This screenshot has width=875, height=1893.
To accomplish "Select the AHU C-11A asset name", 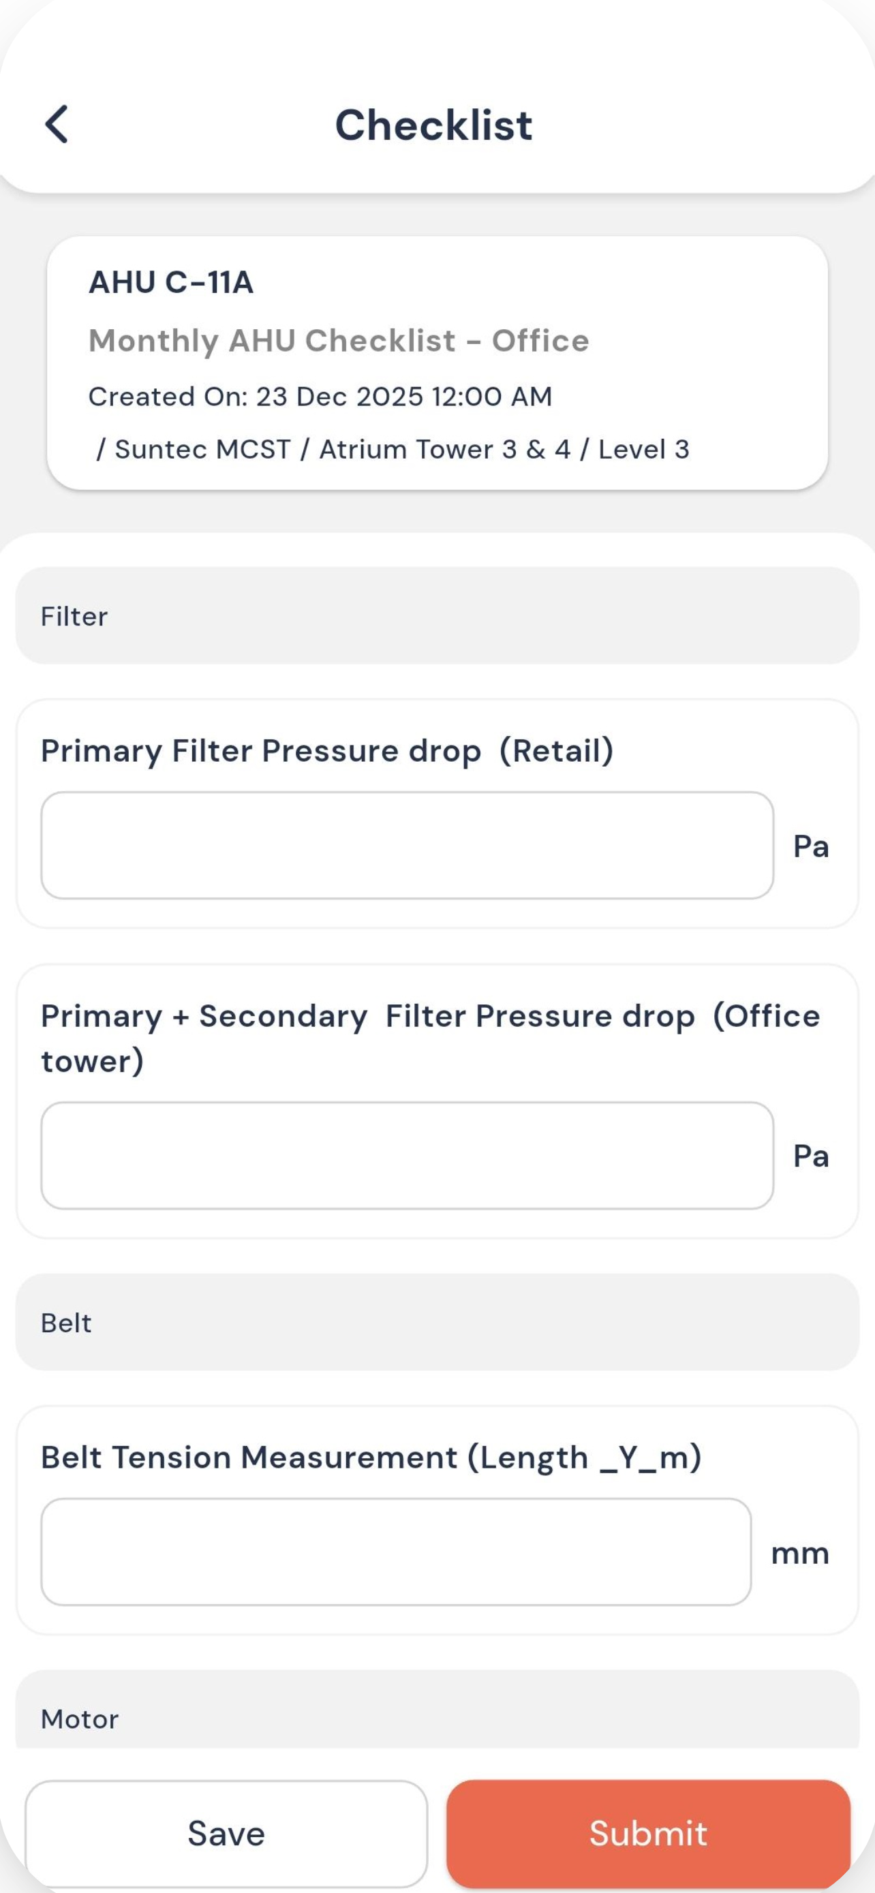I will point(170,282).
